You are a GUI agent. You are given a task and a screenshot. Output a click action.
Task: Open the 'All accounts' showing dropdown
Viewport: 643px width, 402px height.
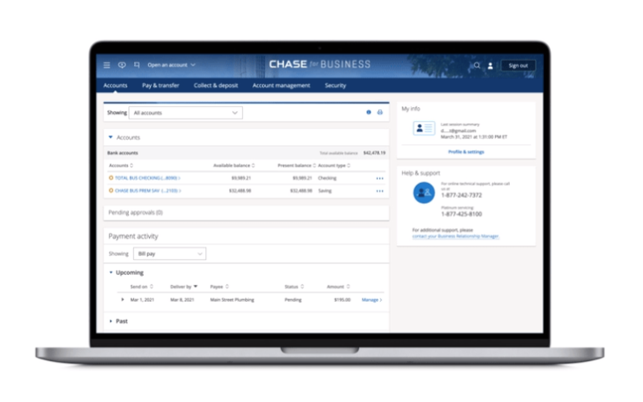coord(186,113)
